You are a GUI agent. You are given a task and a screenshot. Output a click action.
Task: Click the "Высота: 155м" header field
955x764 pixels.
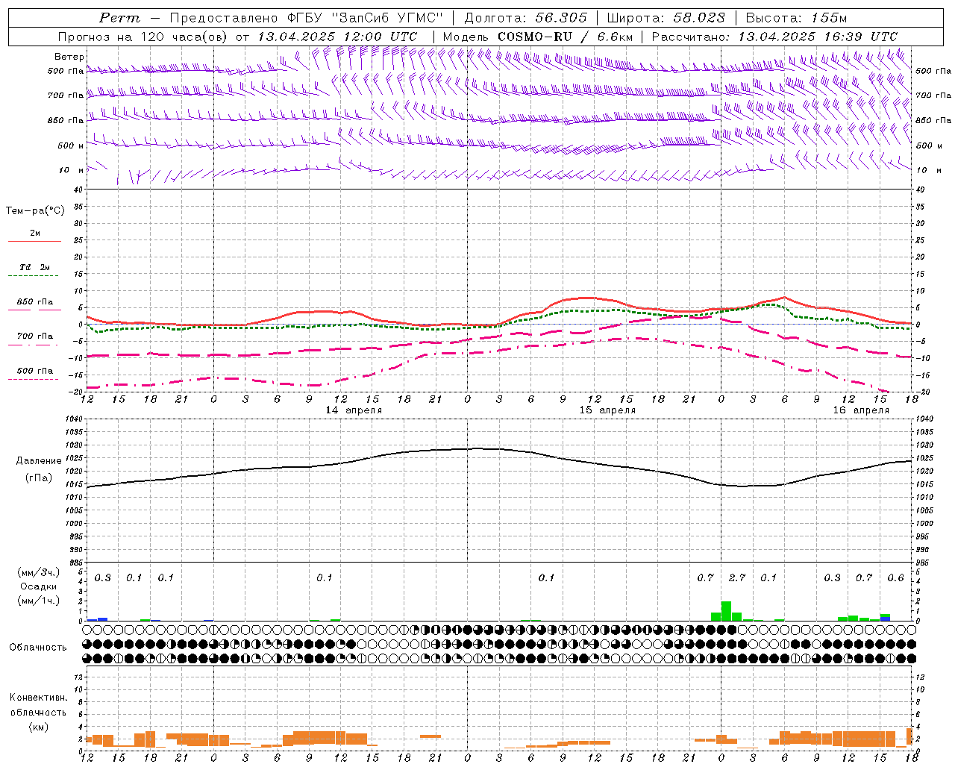pyautogui.click(x=796, y=18)
